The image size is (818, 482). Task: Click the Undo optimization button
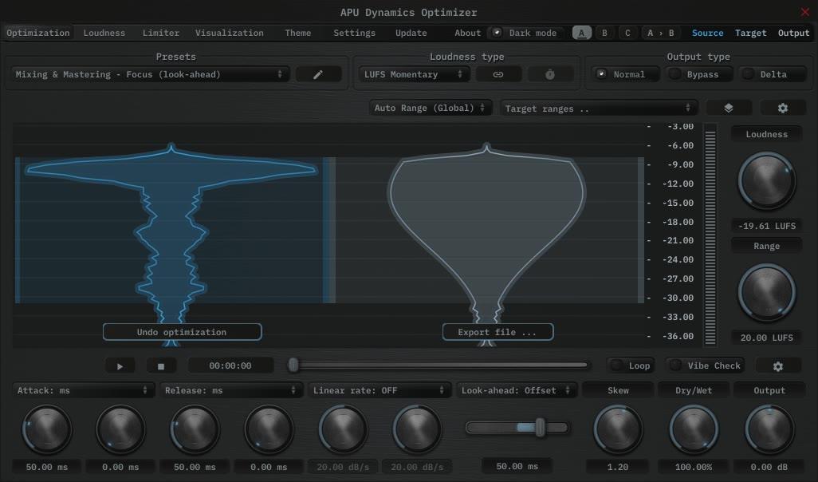click(182, 332)
